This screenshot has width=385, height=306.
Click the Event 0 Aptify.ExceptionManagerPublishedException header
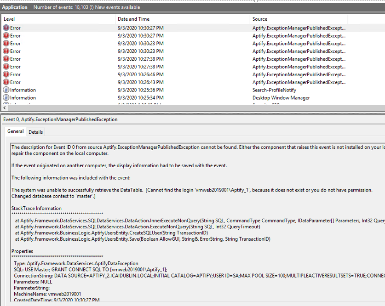(60, 119)
